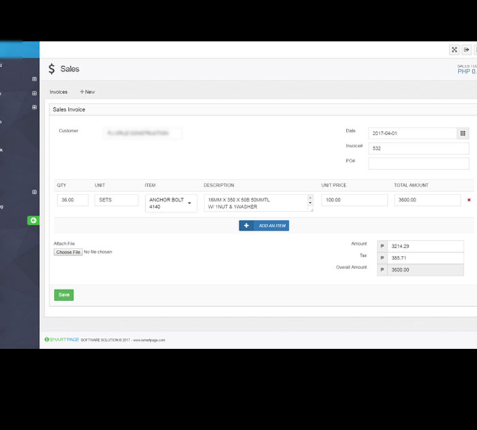The image size is (477, 430).
Task: Click the dollar sign Sales icon
Action: [52, 69]
